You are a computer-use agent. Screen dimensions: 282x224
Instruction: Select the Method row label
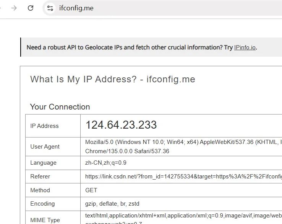(40, 190)
